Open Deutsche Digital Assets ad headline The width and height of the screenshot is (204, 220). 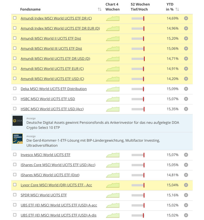(x=103, y=125)
